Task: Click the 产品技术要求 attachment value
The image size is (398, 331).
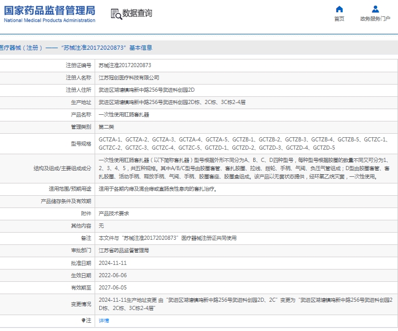Action: coord(114,214)
